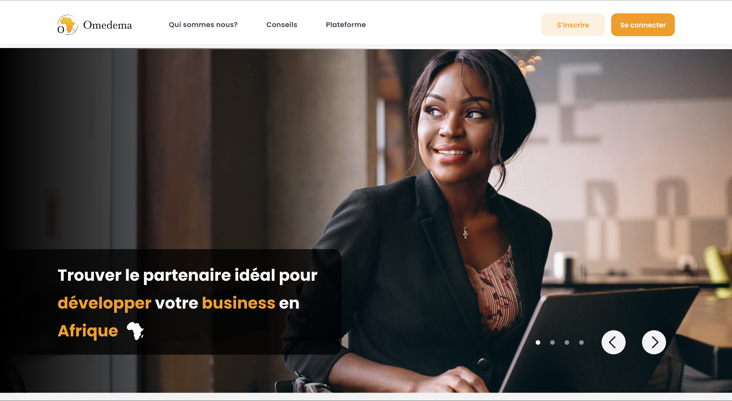Select the fourth carousel dot indicator
The height and width of the screenshot is (401, 732).
(x=581, y=342)
